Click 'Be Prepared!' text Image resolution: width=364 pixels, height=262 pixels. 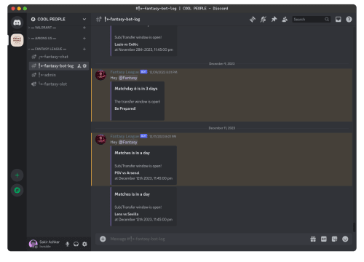(125, 108)
